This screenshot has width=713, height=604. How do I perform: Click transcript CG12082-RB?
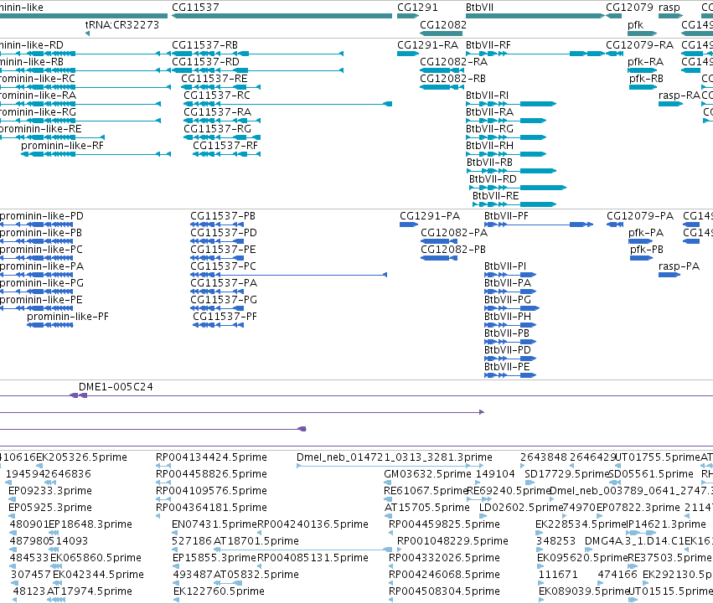tap(453, 79)
